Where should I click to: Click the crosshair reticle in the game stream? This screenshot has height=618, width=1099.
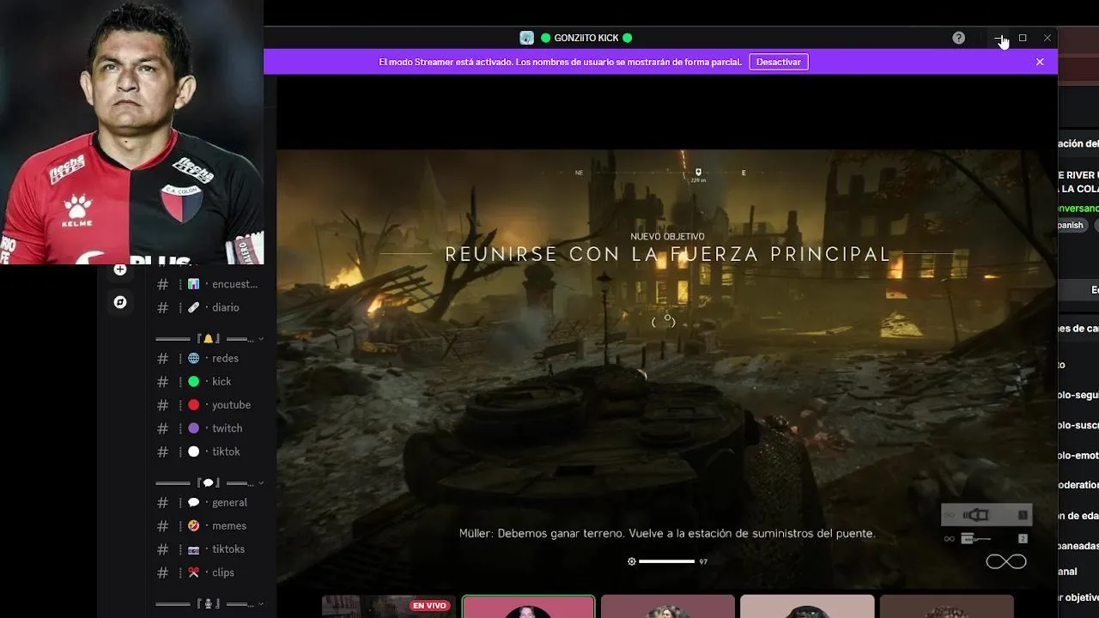click(x=664, y=321)
